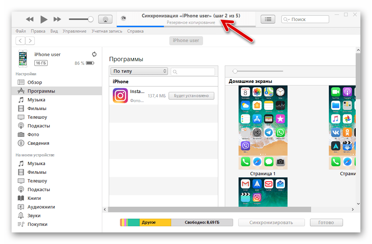
Task: Click the horizontal scrollbar left arrow
Action: tap(105, 209)
